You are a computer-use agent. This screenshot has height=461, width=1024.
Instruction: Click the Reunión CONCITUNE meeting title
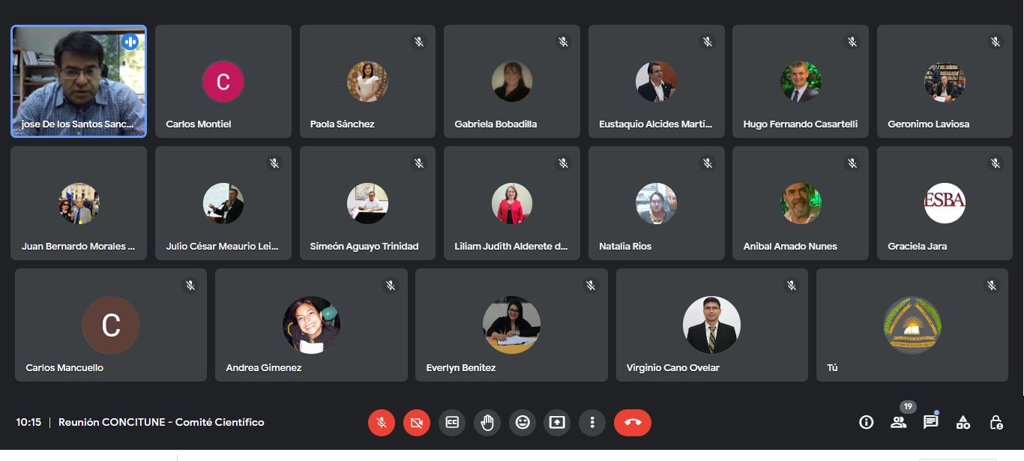pyautogui.click(x=161, y=422)
